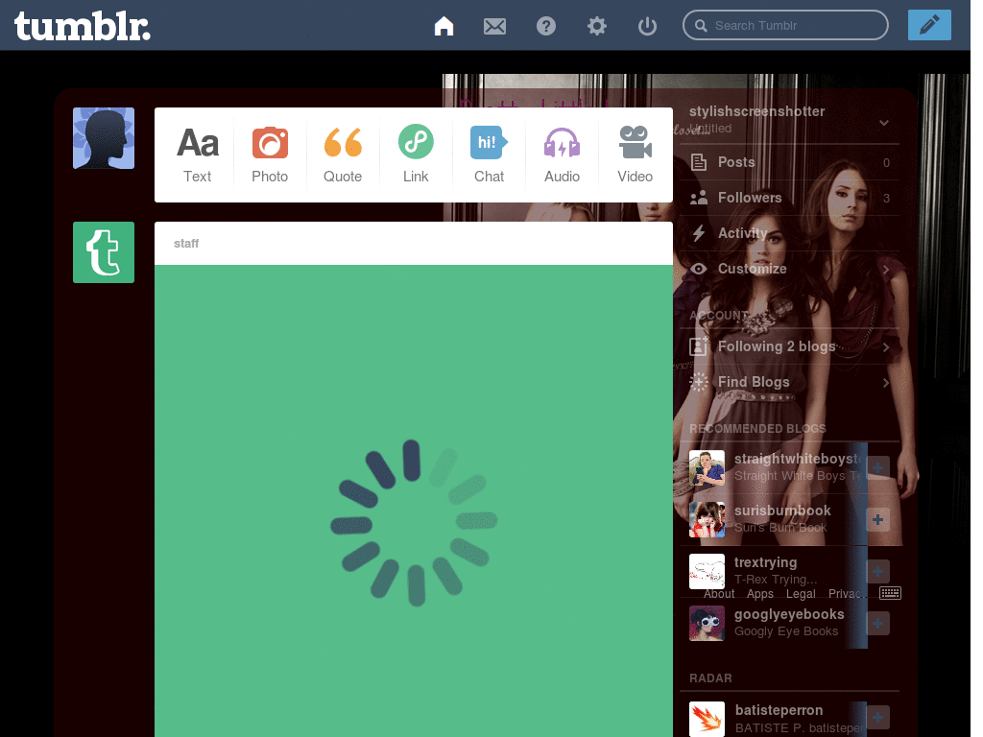Click the tumblr logo
983x737 pixels.
point(83,26)
